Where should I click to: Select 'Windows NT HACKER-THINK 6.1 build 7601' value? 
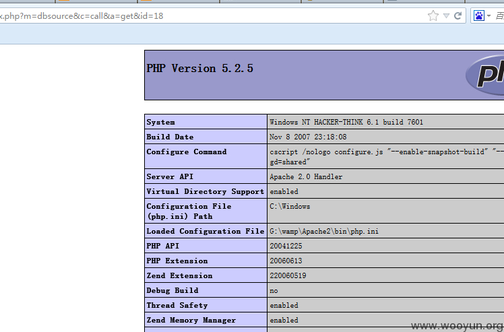pyautogui.click(x=346, y=122)
